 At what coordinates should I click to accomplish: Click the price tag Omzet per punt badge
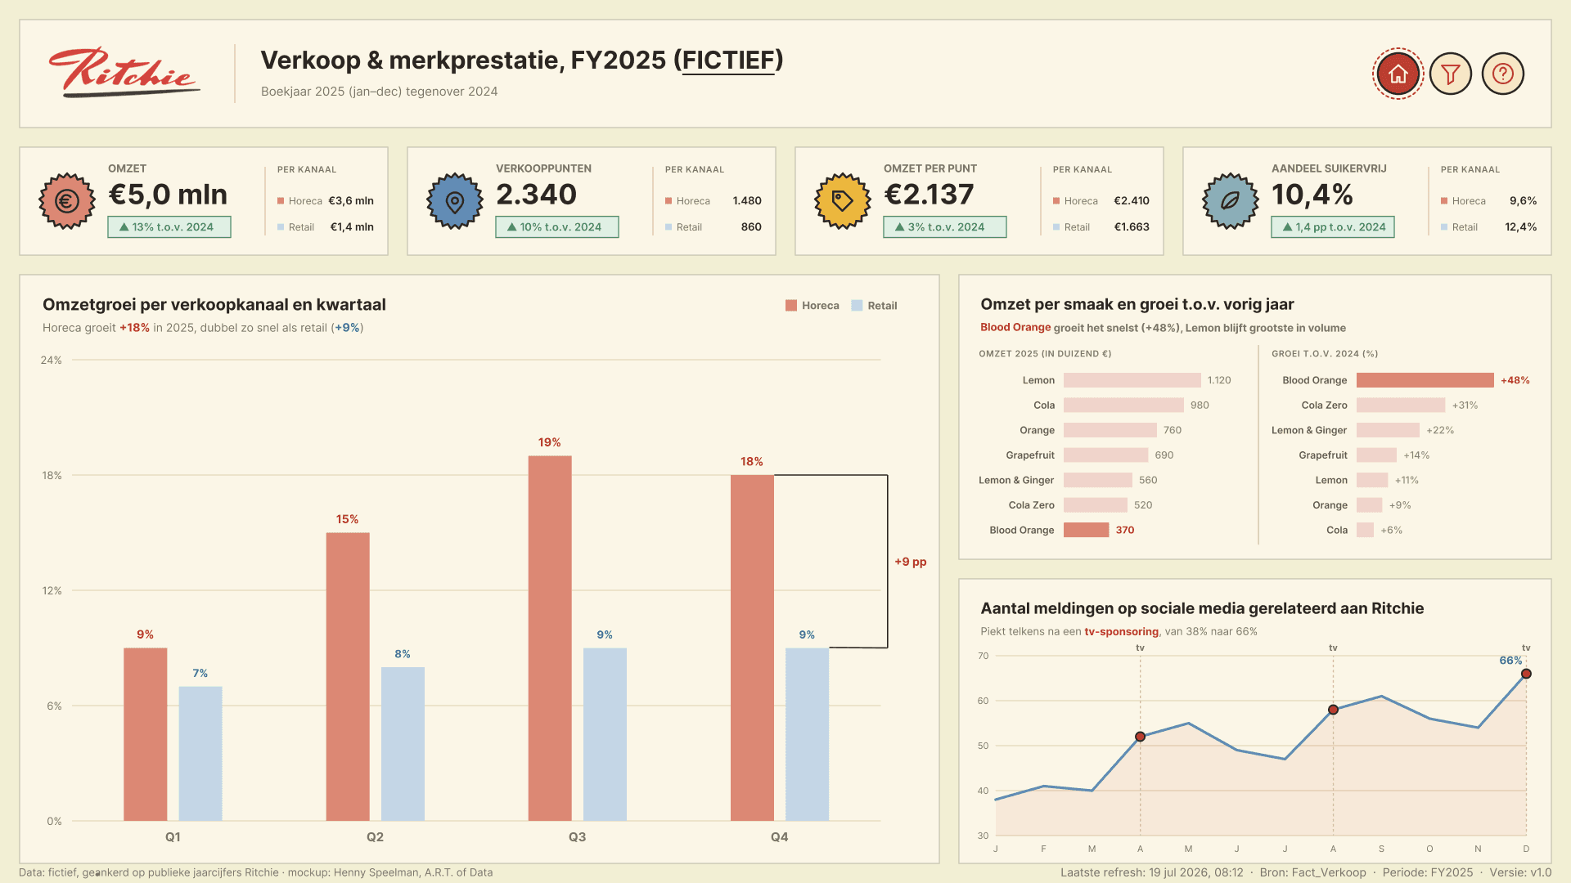tap(843, 201)
